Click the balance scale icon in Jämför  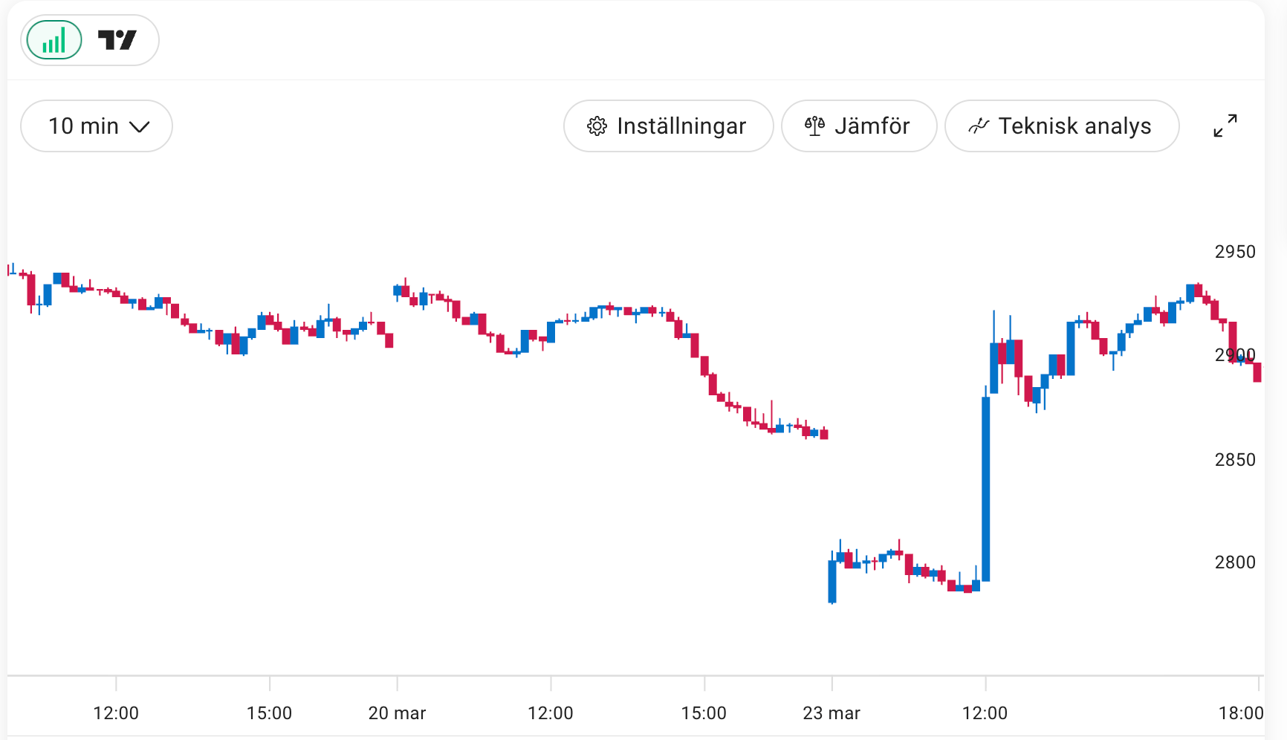coord(814,126)
